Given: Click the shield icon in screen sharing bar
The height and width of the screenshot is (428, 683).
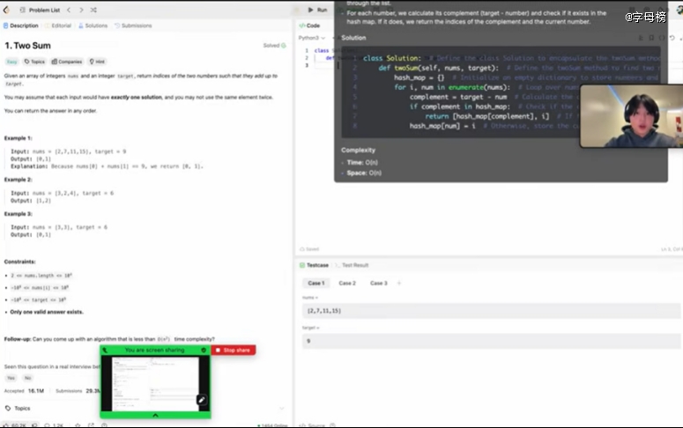Looking at the screenshot, I should coord(204,351).
